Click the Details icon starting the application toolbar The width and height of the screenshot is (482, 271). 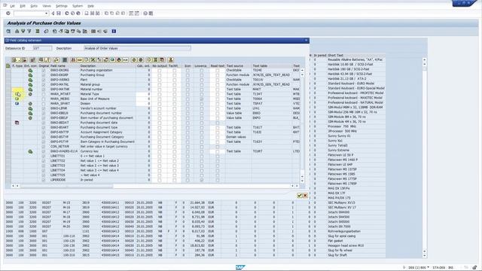(x=8, y=31)
